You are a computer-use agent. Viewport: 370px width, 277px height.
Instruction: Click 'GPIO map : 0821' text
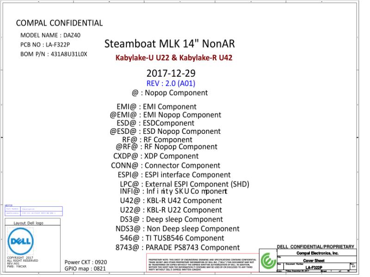click(85, 269)
